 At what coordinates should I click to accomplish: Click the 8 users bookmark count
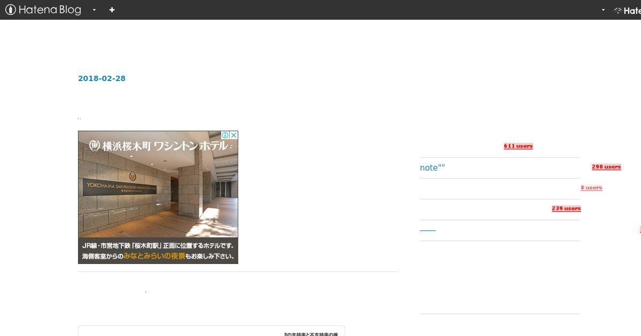pos(591,188)
